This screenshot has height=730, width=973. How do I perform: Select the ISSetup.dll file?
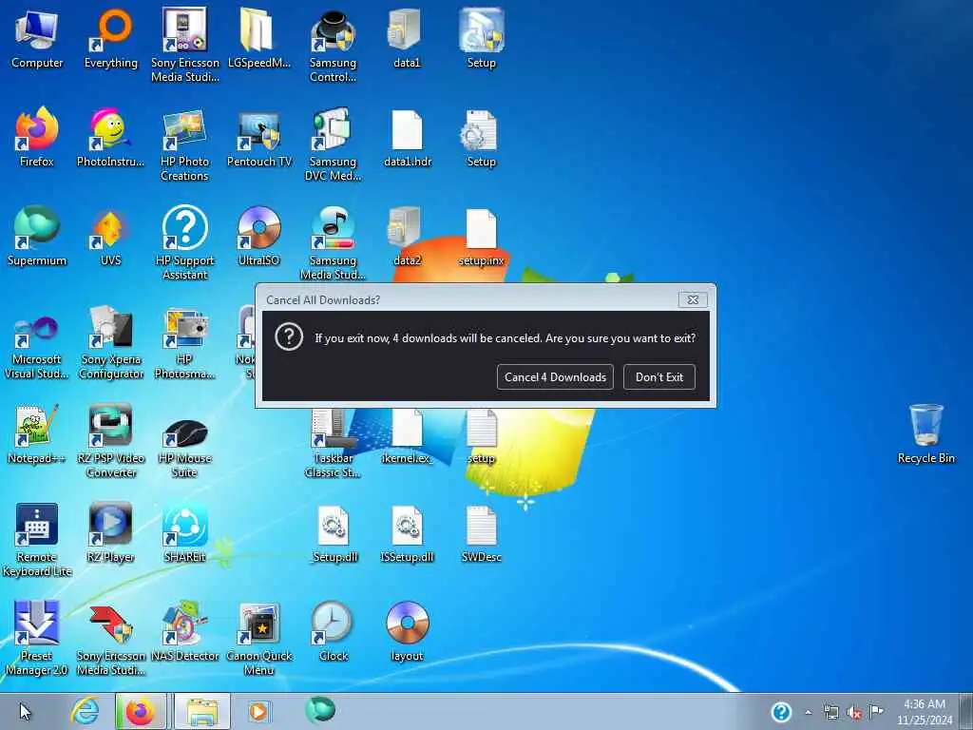click(407, 532)
